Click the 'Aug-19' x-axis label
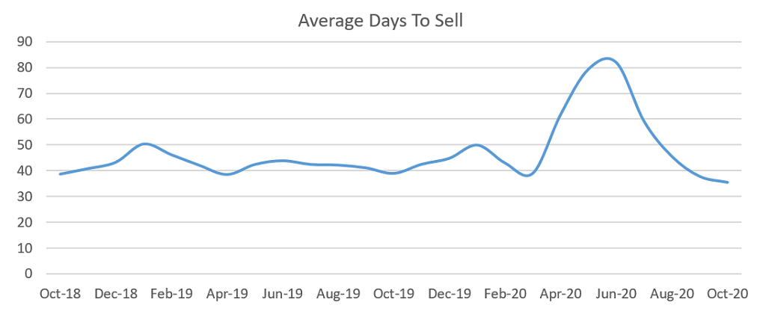The height and width of the screenshot is (320, 766). (339, 295)
